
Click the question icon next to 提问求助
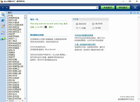[93, 24]
